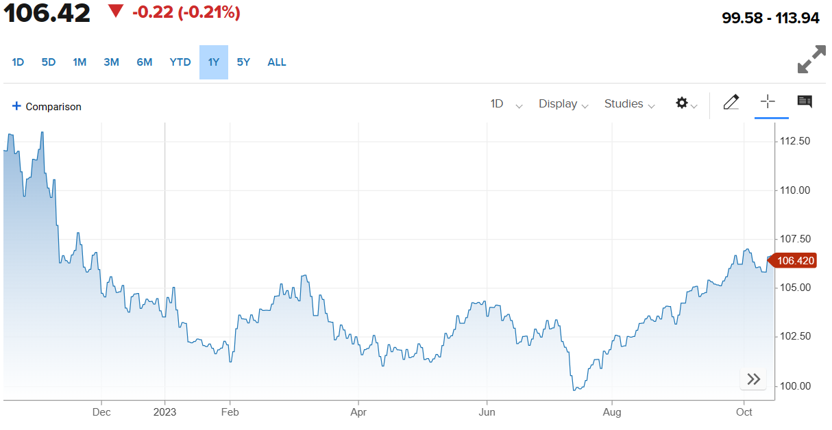This screenshot has height=430, width=832.
Task: Click the plus Comparison button
Action: pos(47,106)
